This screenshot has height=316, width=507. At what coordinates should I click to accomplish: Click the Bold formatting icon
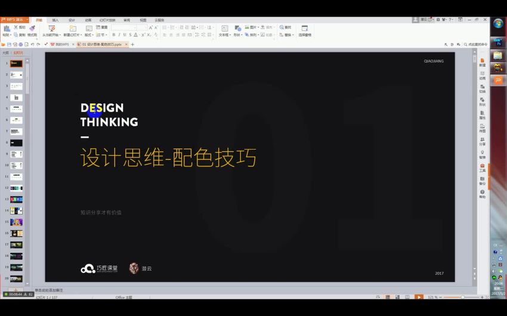[x=114, y=35]
